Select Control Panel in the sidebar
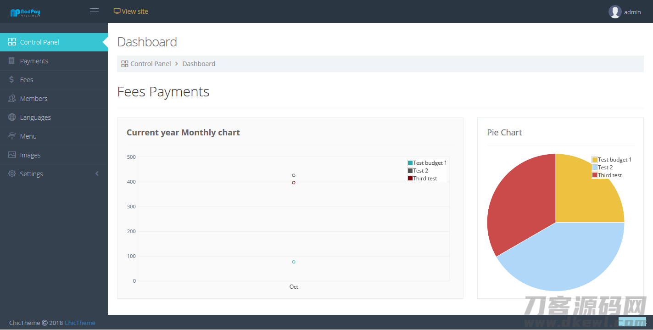The width and height of the screenshot is (653, 330). click(39, 42)
